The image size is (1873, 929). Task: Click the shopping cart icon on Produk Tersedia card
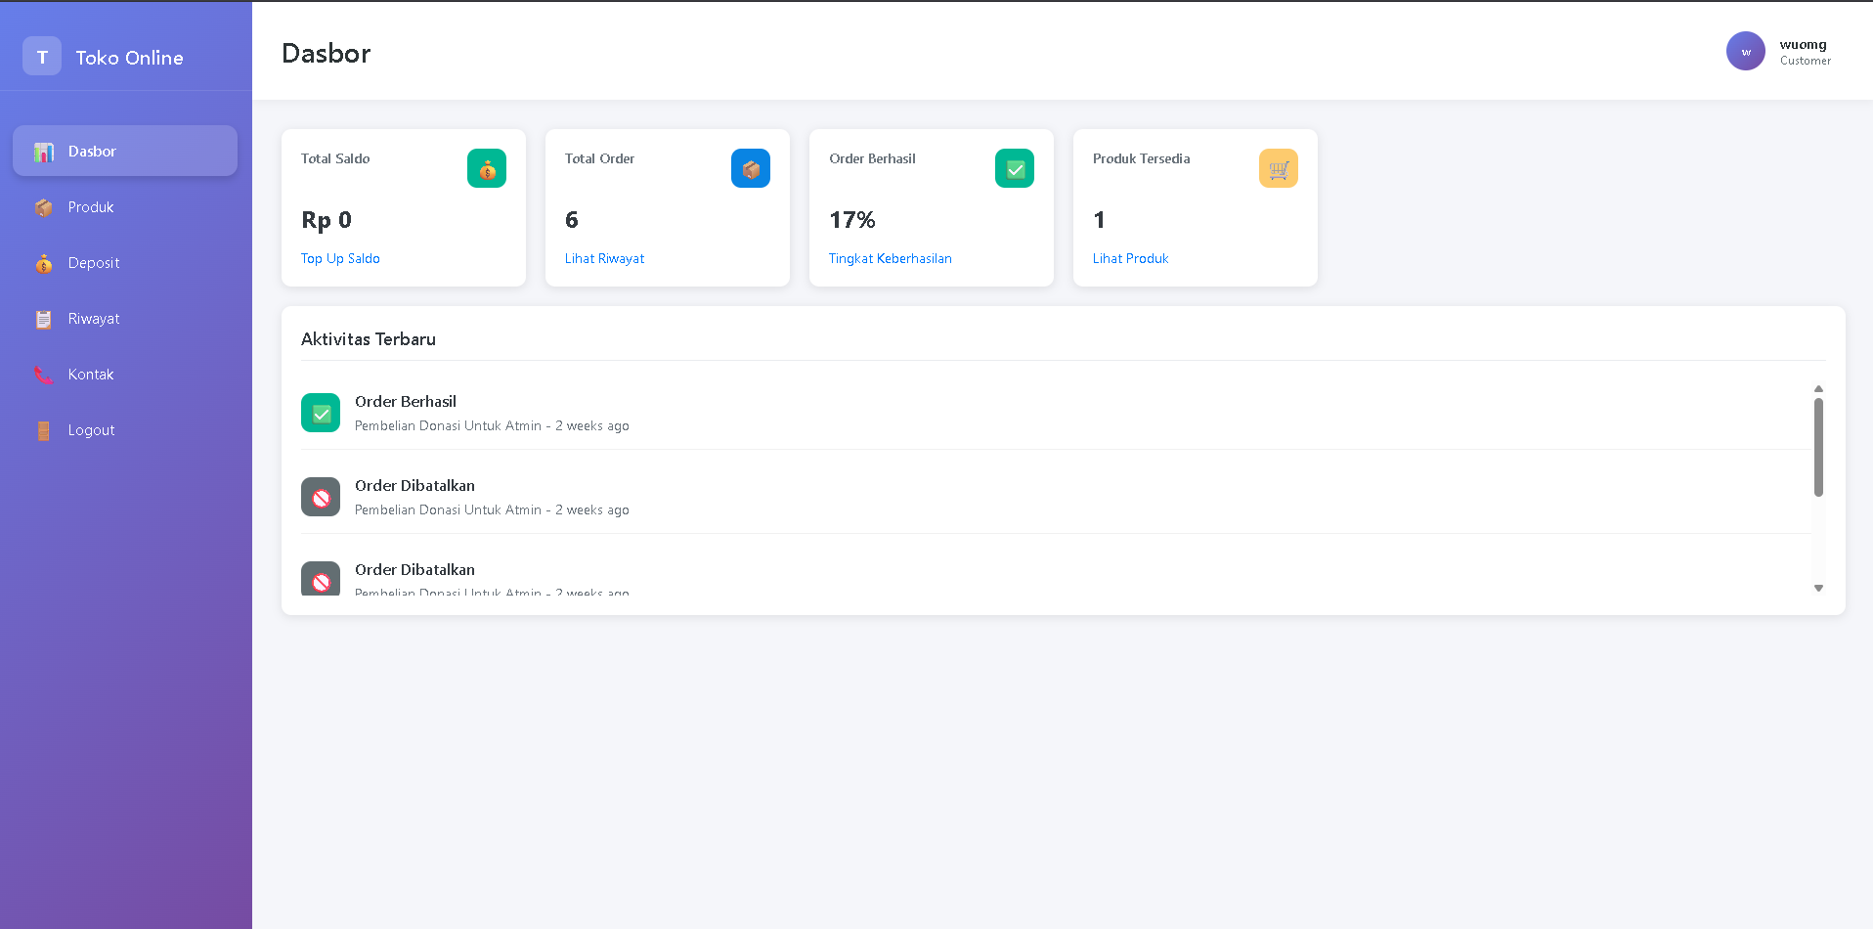pos(1278,168)
